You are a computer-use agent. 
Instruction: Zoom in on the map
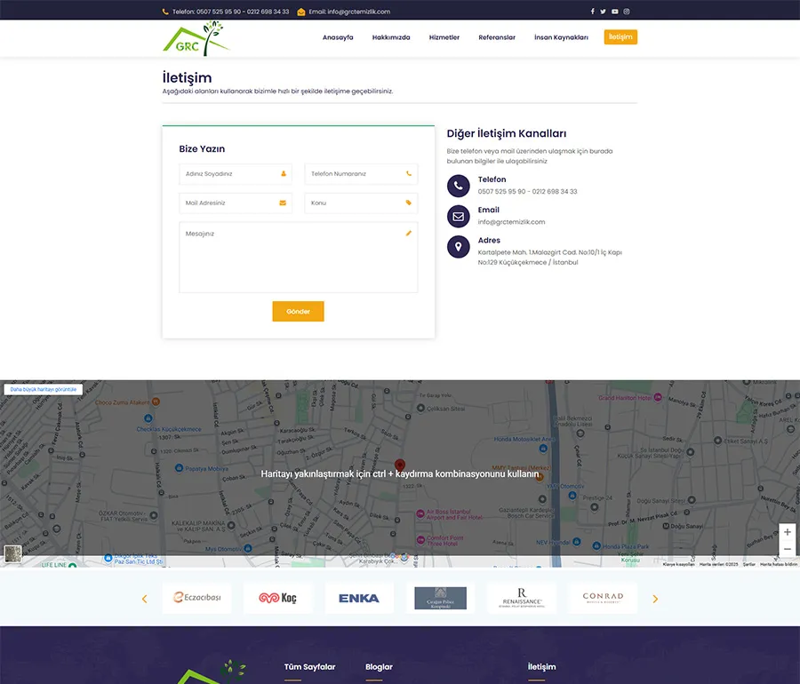point(787,532)
